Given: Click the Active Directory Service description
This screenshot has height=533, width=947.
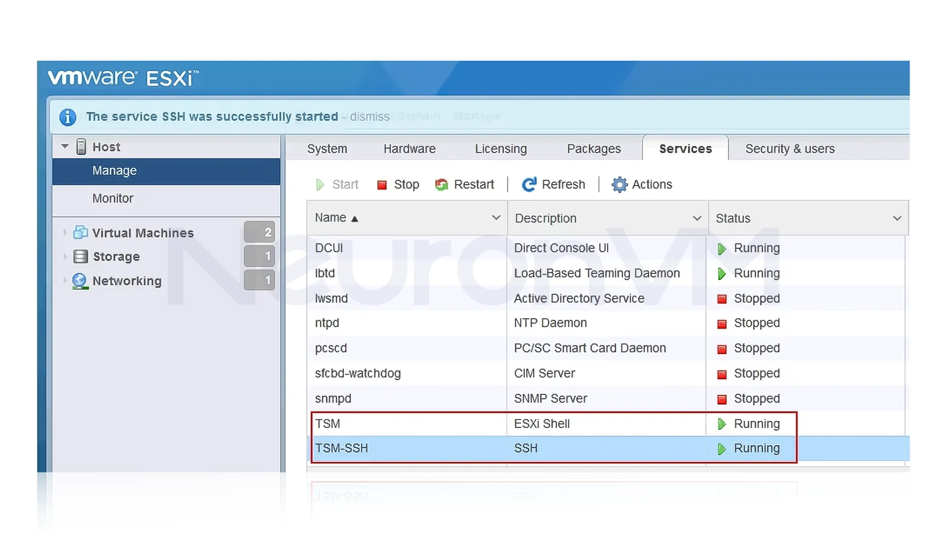Looking at the screenshot, I should point(579,299).
